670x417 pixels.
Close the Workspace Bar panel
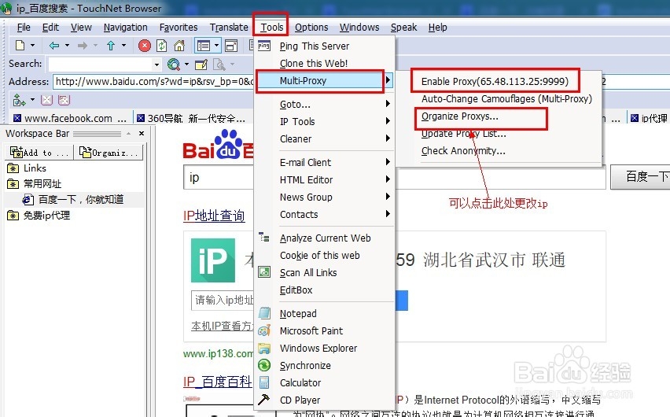pos(142,134)
